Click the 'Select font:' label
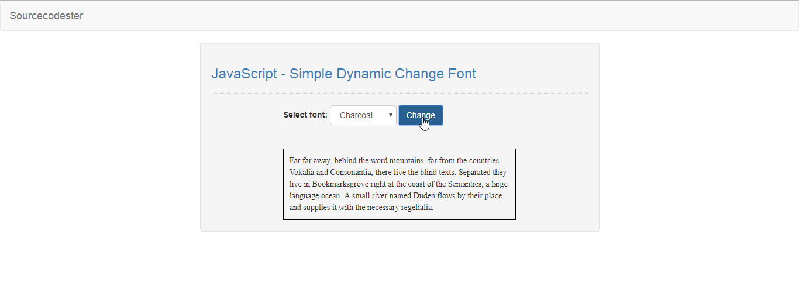 coord(305,115)
